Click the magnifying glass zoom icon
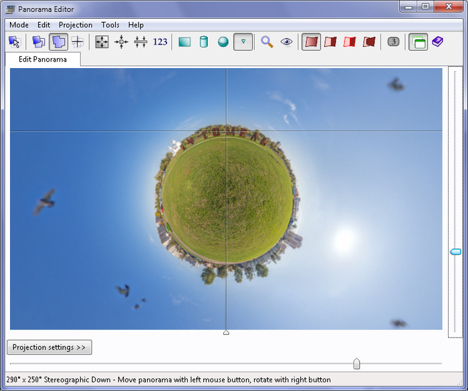 267,42
